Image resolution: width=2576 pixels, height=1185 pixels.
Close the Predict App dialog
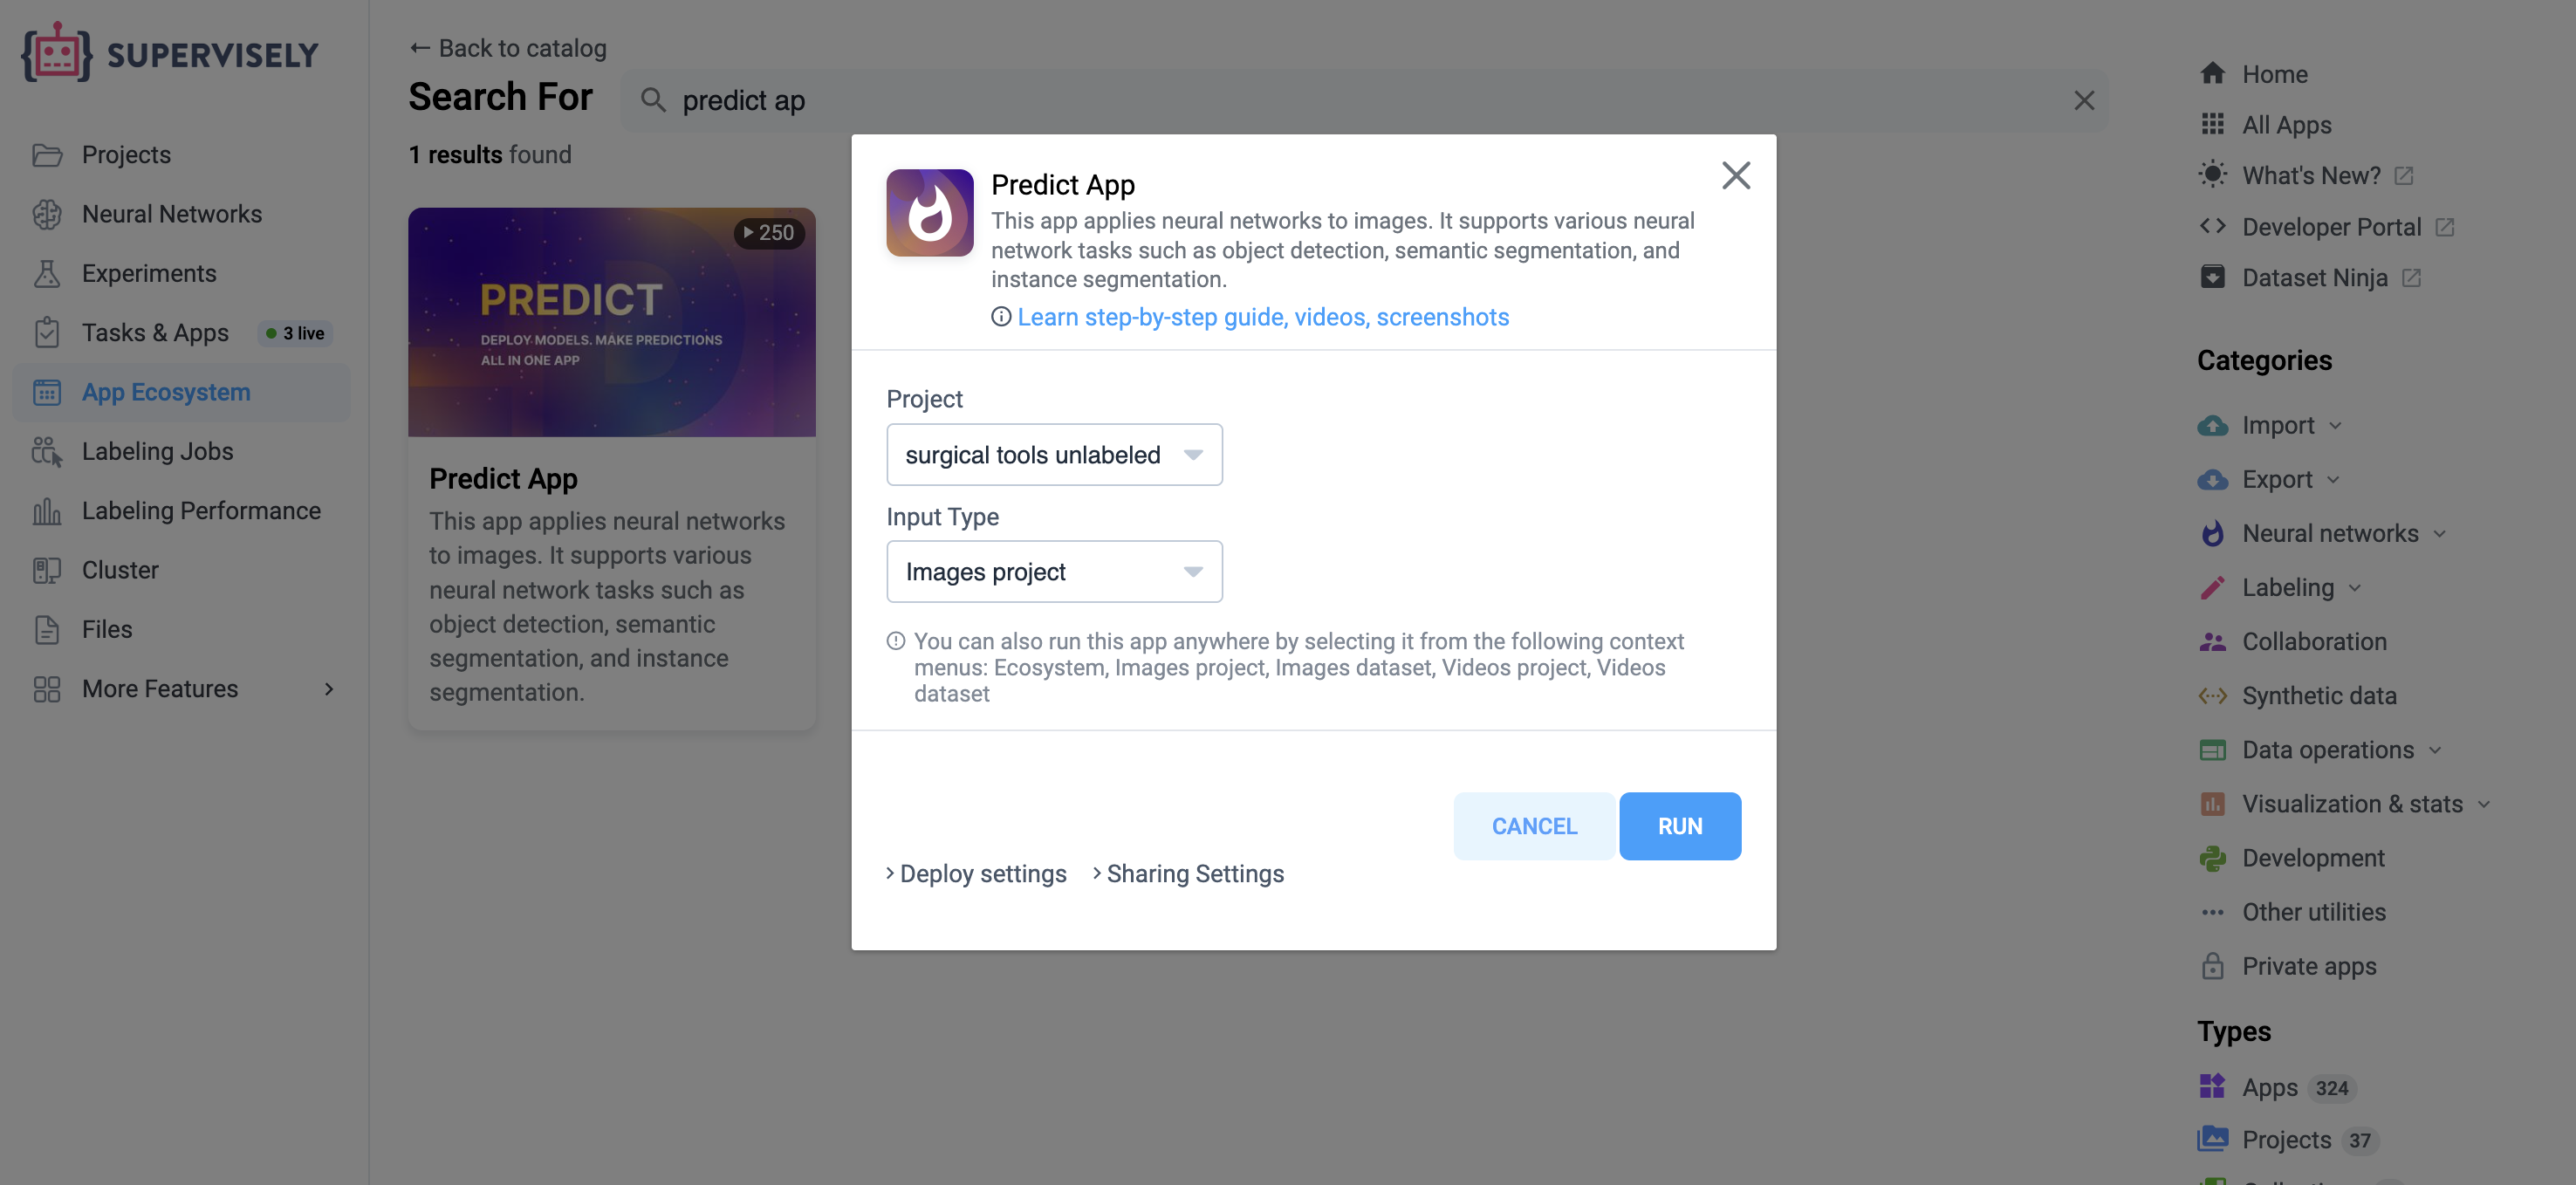pyautogui.click(x=1735, y=176)
